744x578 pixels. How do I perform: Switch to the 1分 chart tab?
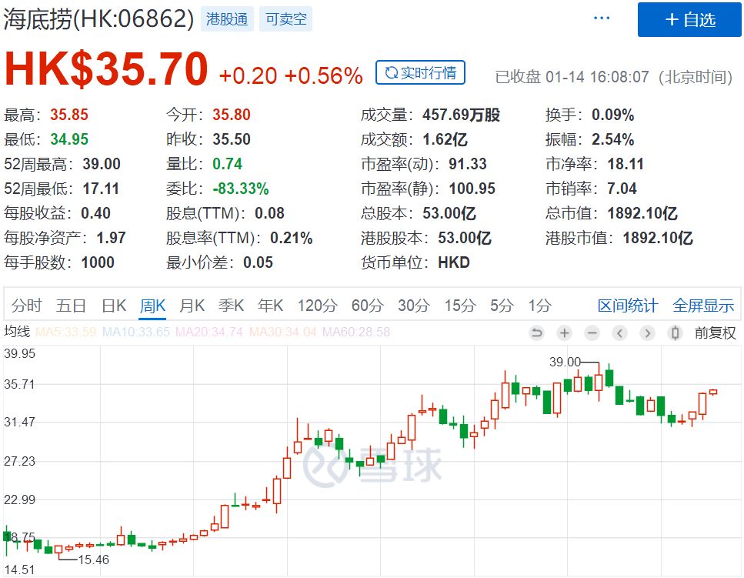tap(540, 305)
